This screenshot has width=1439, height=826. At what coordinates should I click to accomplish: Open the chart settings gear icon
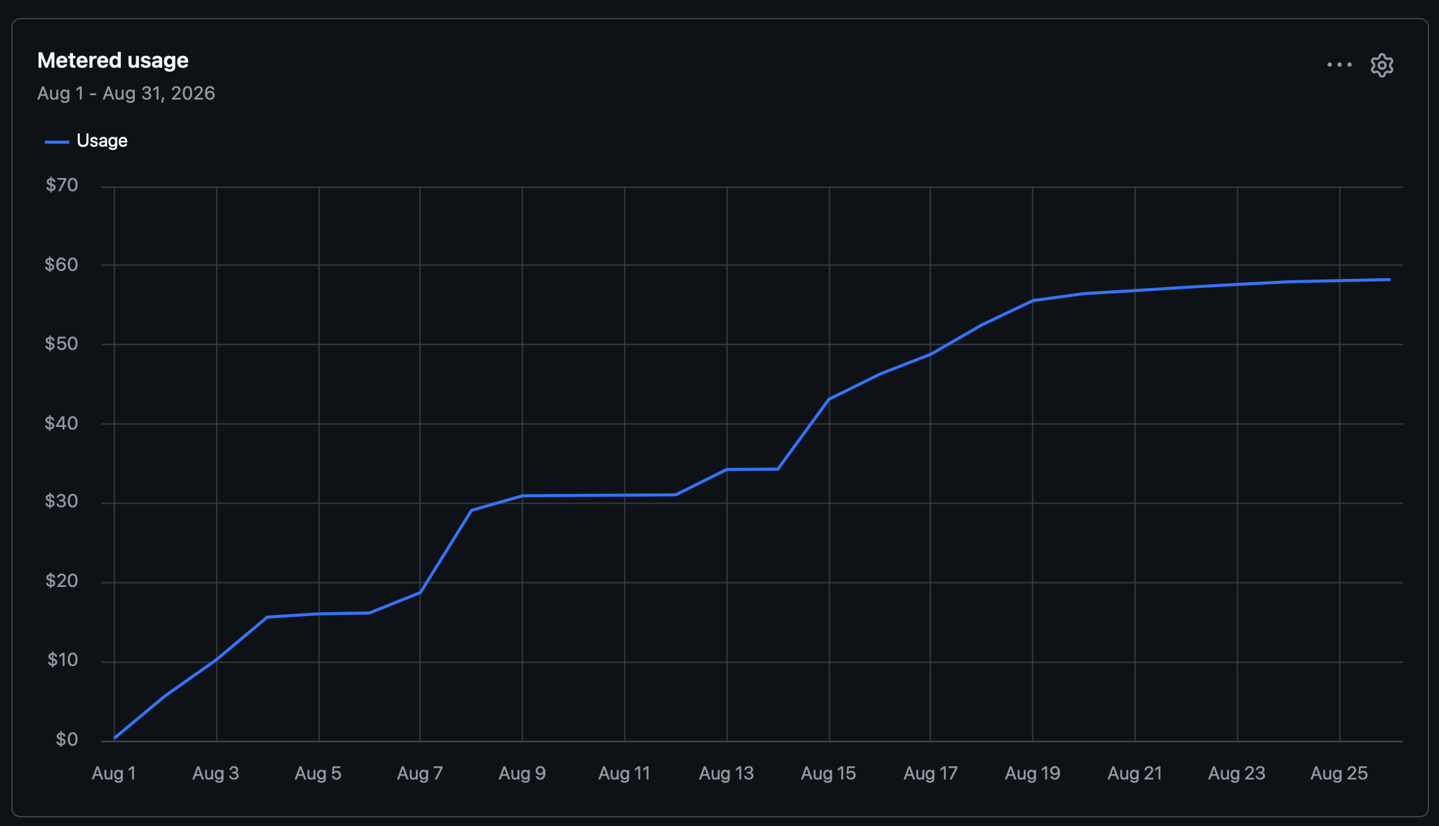pyautogui.click(x=1382, y=65)
